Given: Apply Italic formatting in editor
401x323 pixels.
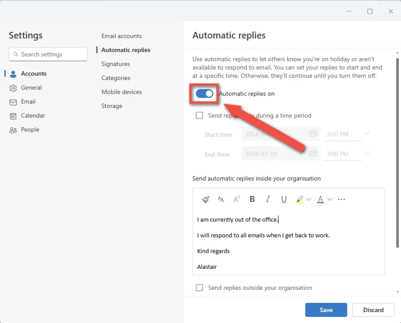Looking at the screenshot, I should point(268,199).
